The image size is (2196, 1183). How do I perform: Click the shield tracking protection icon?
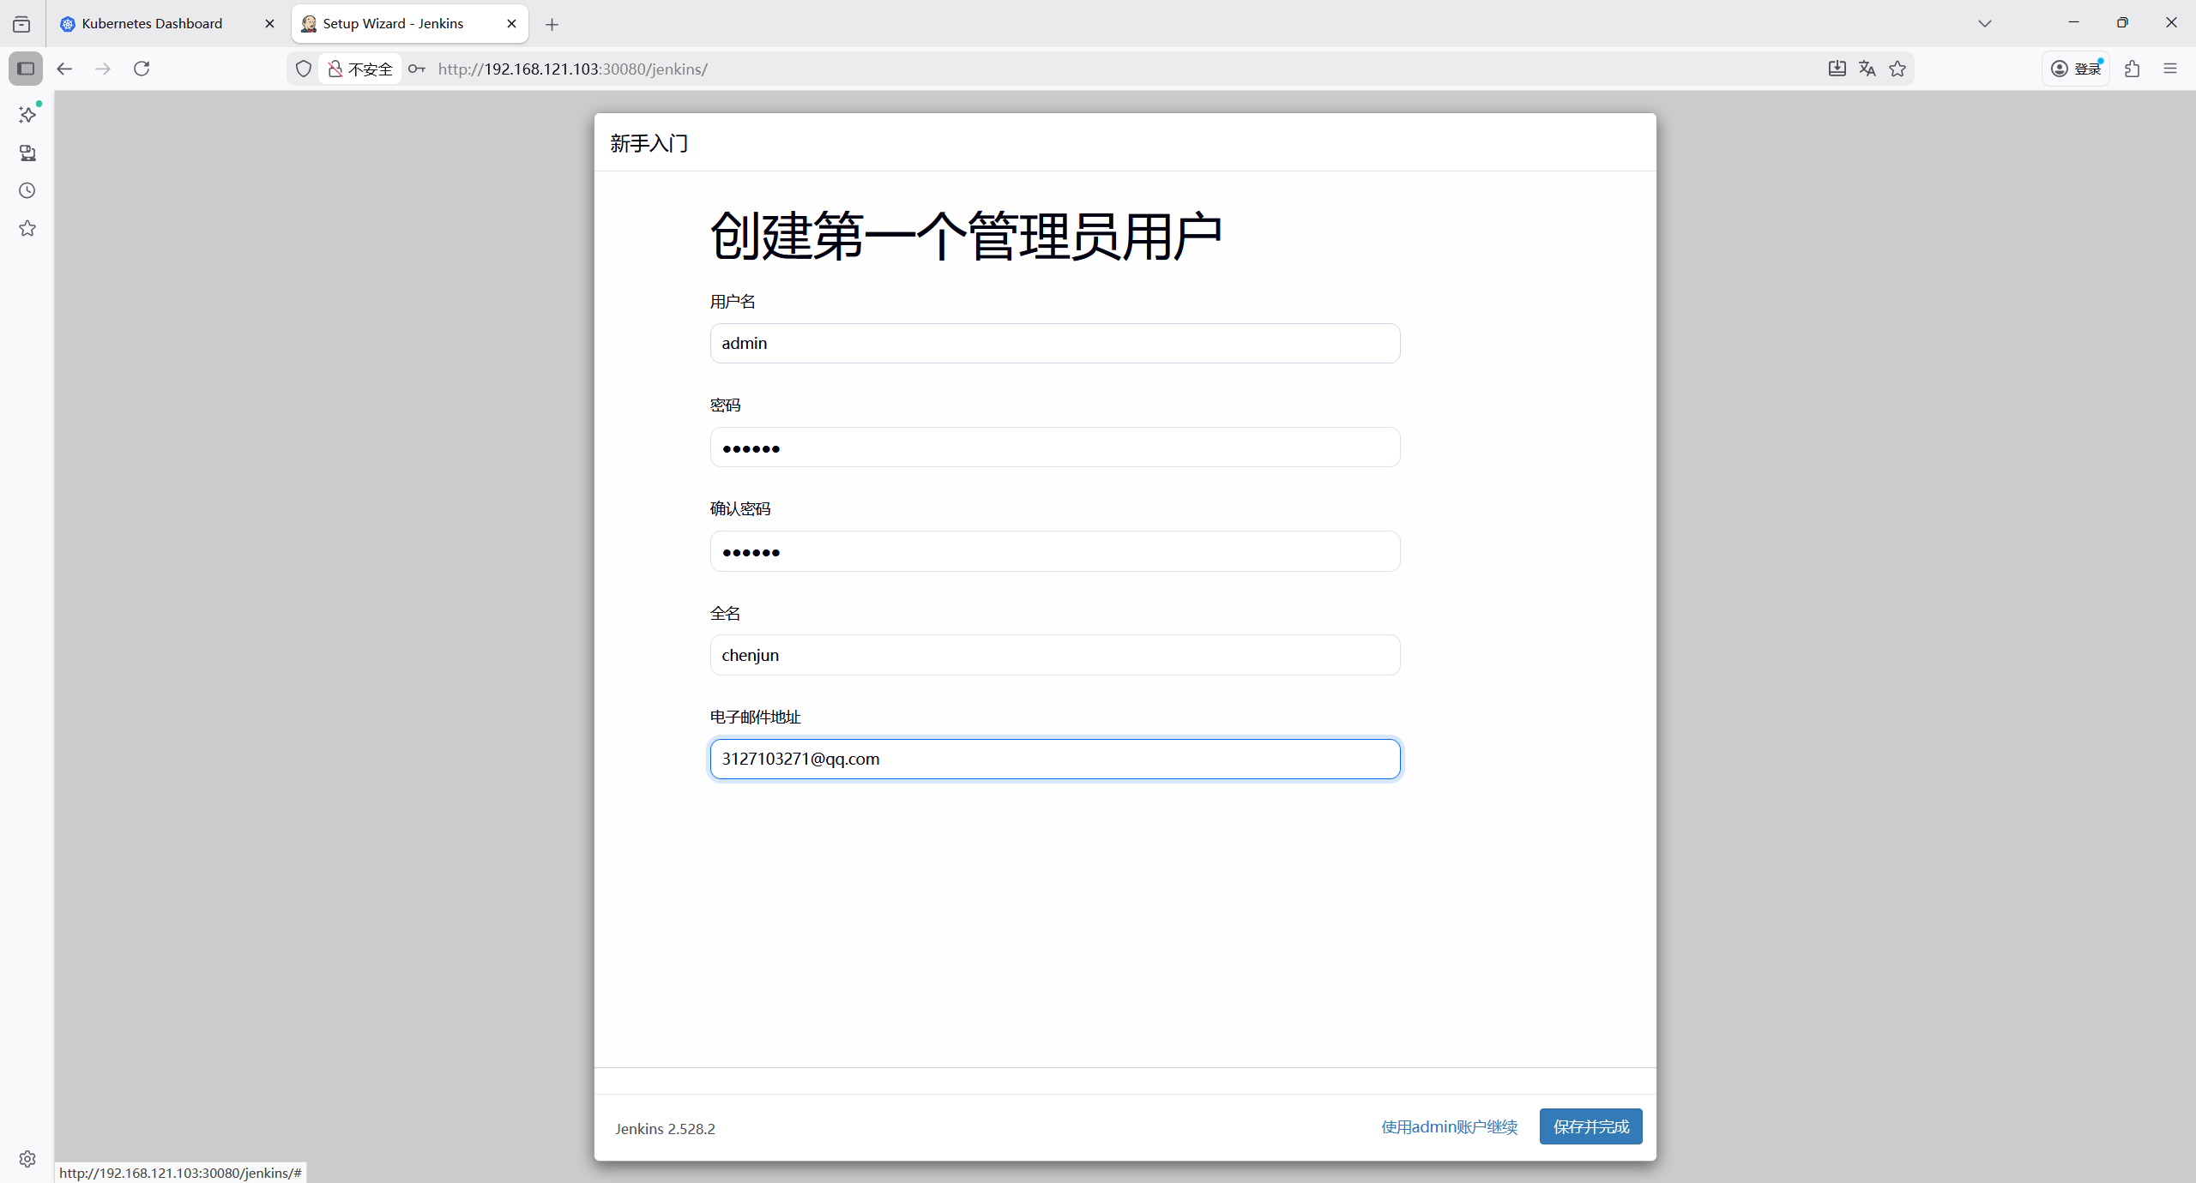304,69
